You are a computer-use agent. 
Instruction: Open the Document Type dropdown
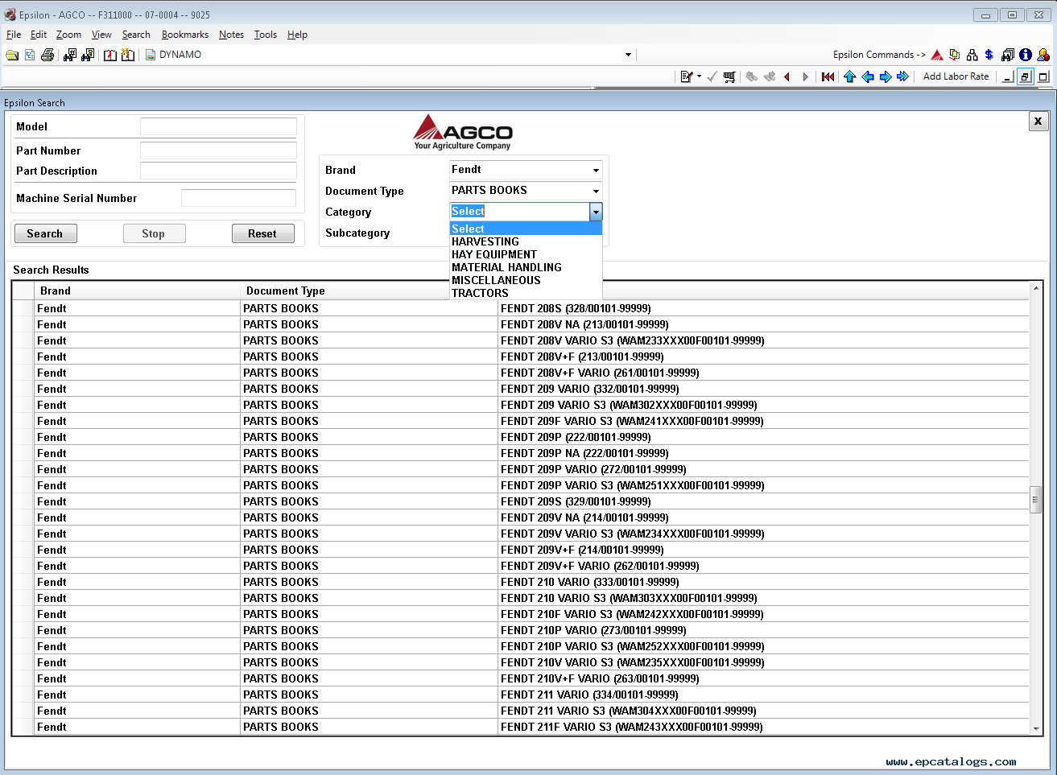click(526, 191)
